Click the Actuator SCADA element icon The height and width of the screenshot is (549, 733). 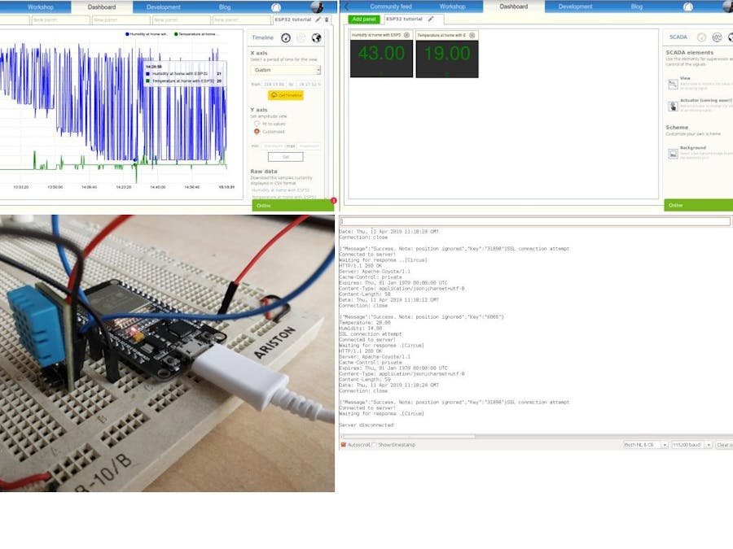pos(672,106)
